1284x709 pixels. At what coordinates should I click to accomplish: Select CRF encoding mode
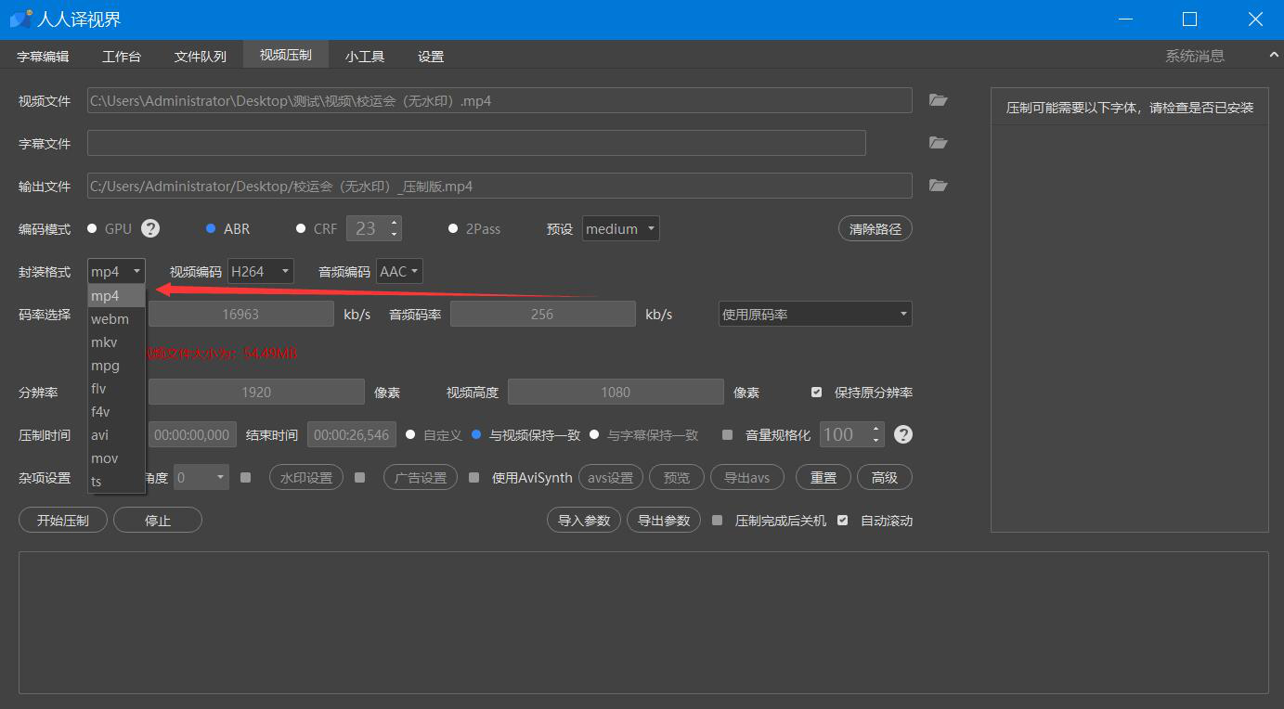(x=301, y=228)
